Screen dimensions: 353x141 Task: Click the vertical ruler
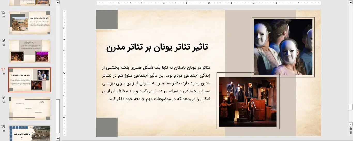coord(65,73)
